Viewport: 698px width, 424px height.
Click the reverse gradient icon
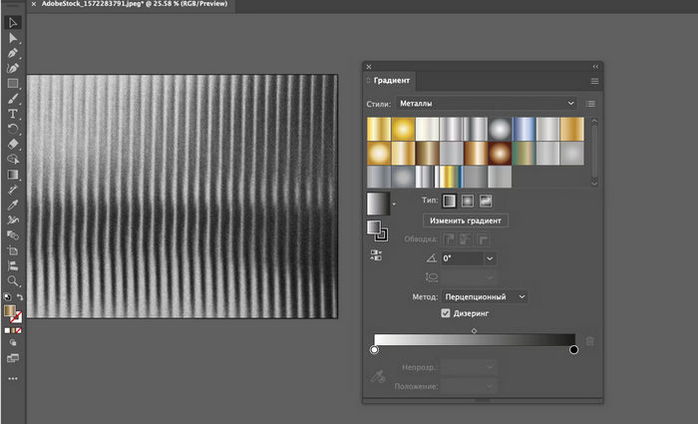[x=376, y=255]
